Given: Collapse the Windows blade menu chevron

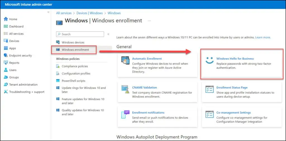Looking at the screenshot, I should (x=108, y=34).
